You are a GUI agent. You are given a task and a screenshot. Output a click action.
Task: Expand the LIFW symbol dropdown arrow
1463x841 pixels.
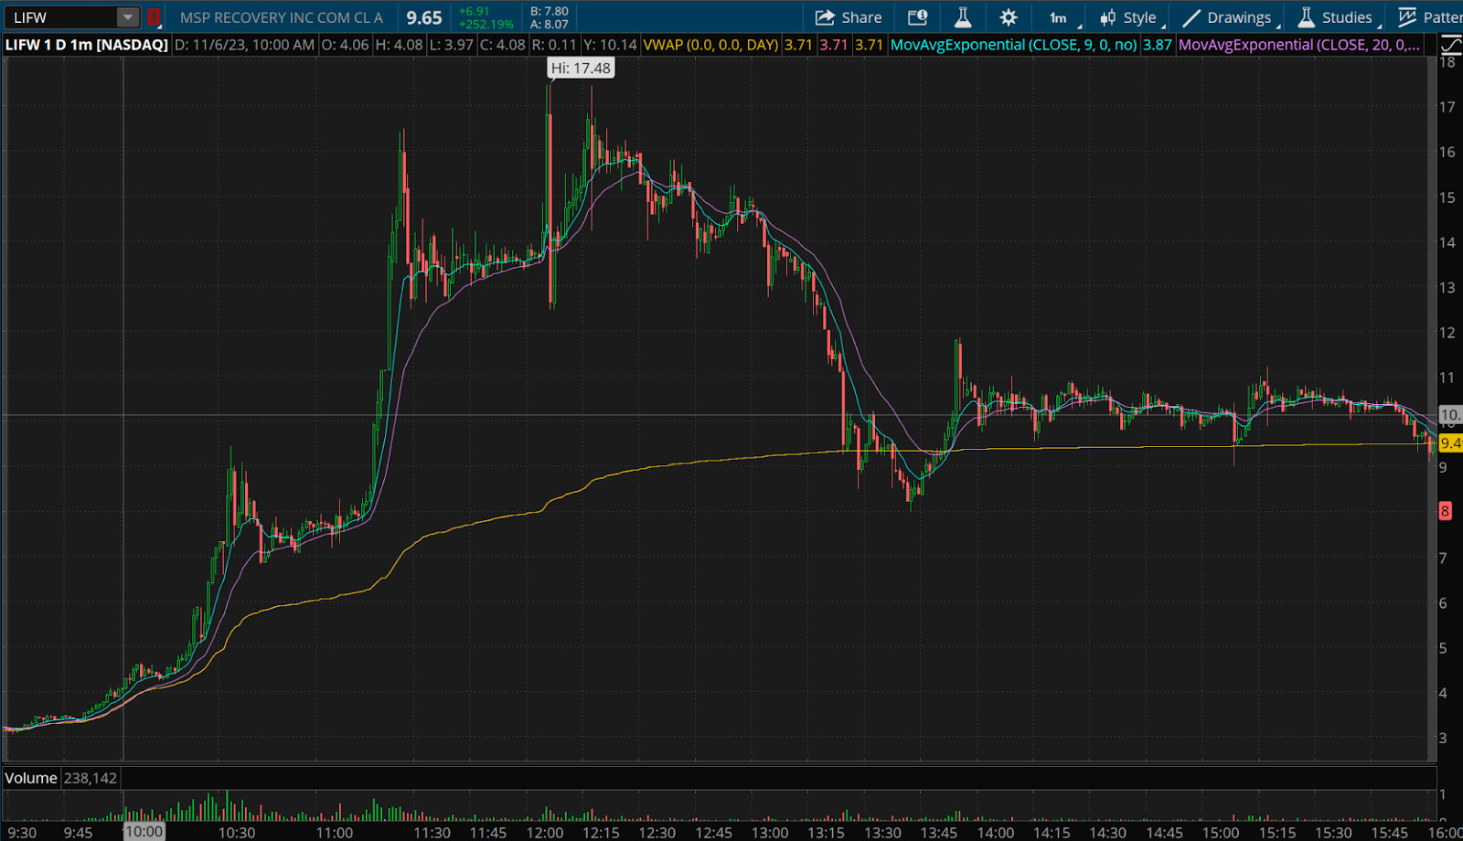(x=128, y=17)
